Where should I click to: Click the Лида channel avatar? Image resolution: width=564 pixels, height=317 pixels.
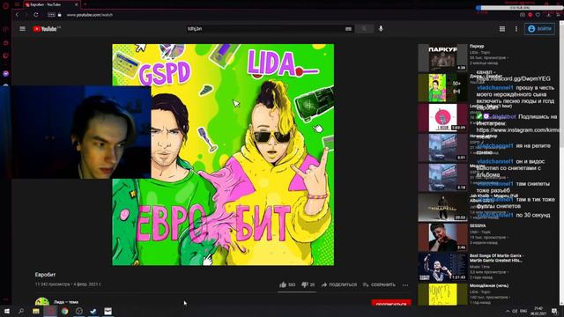coord(42,302)
